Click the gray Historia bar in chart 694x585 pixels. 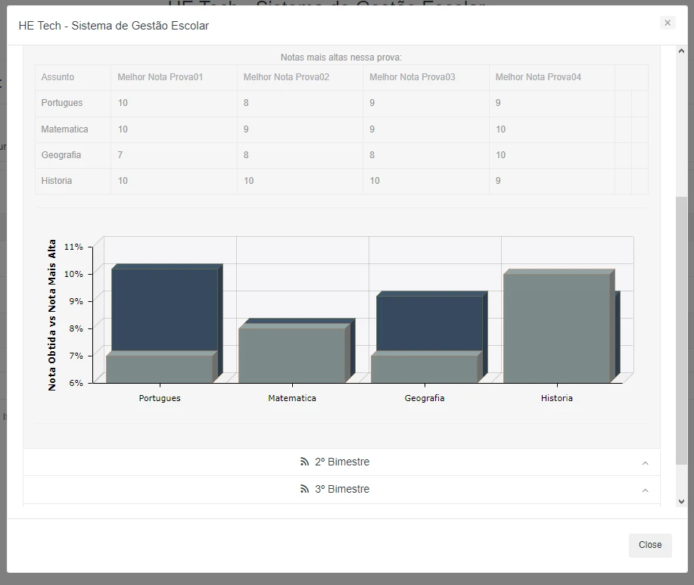[556, 329]
